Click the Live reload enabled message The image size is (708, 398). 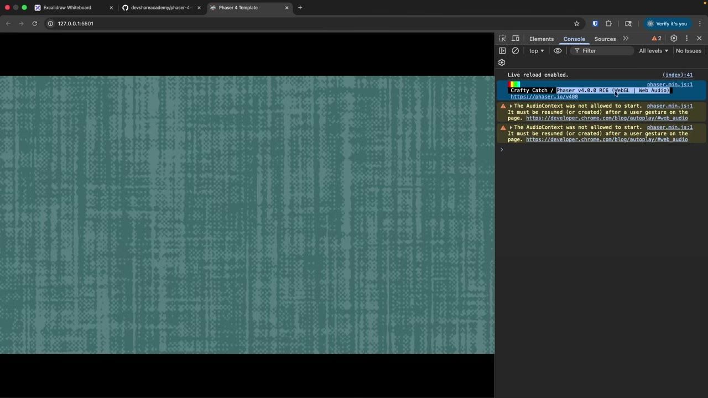pos(538,75)
